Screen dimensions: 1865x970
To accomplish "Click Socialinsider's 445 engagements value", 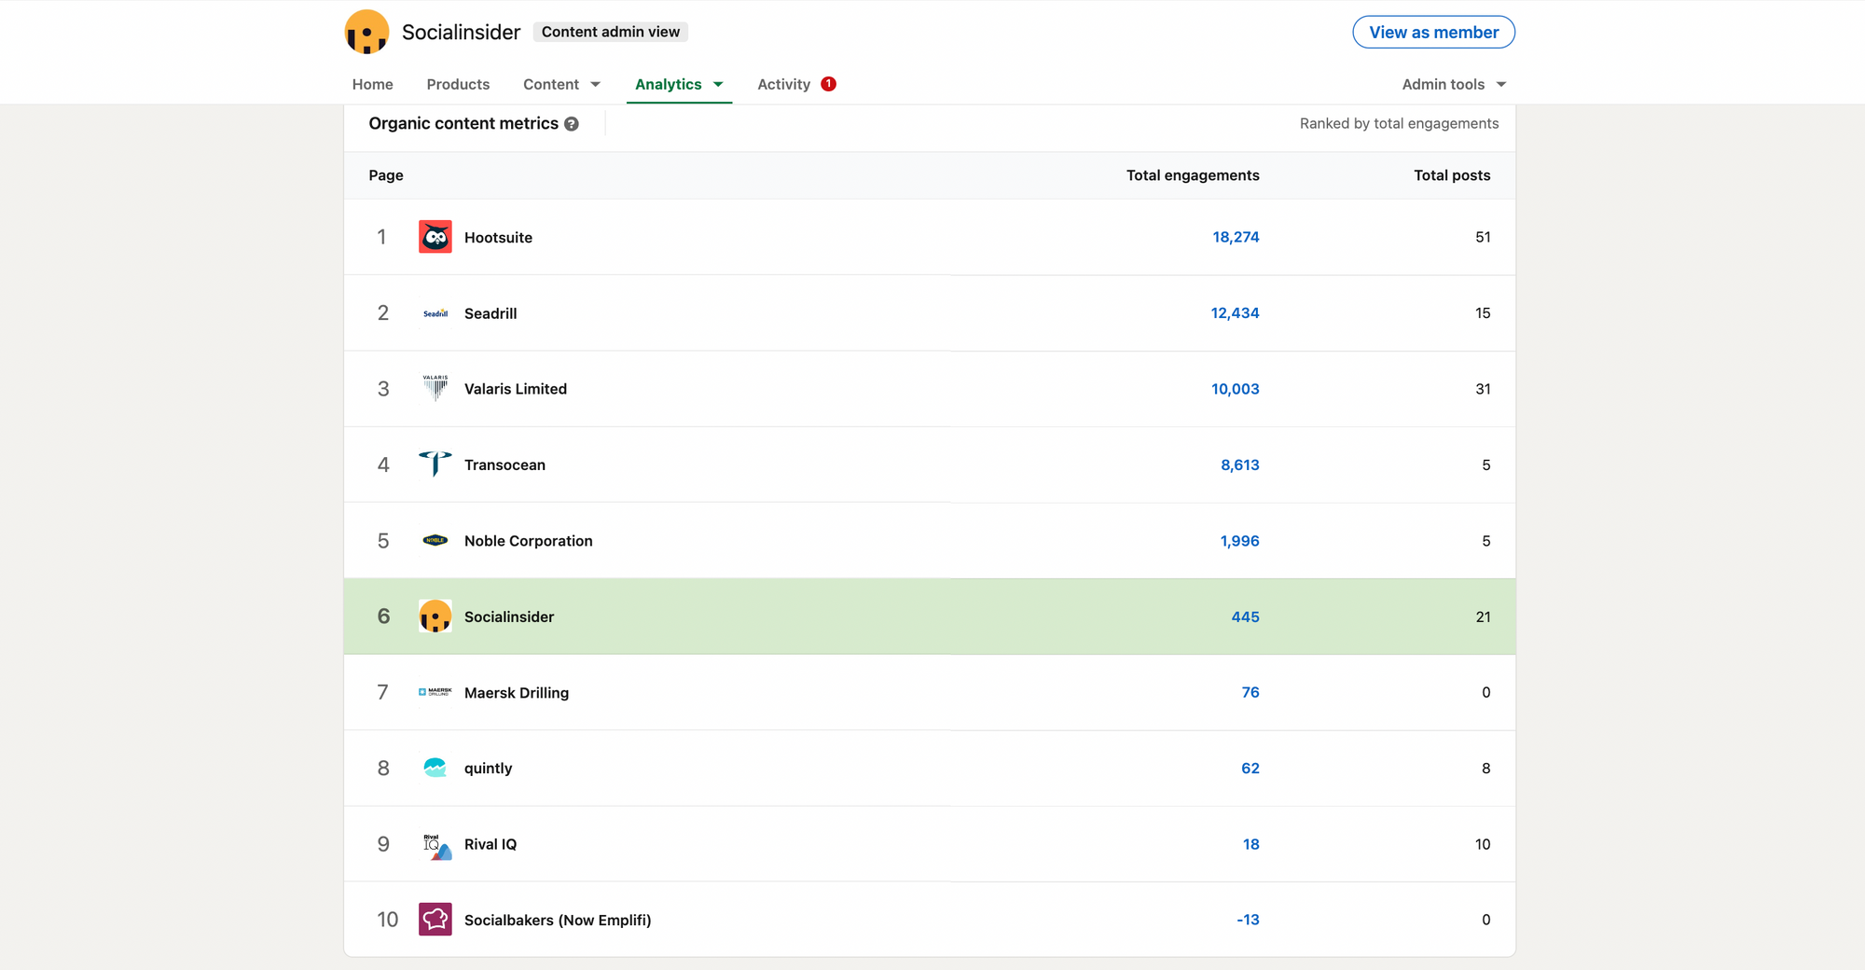I will pyautogui.click(x=1245, y=617).
